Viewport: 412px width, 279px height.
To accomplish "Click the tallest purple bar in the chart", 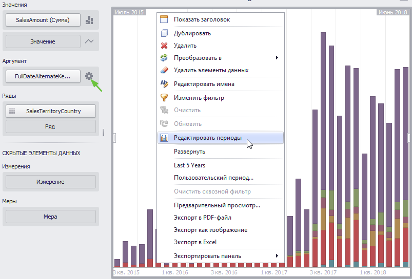I will (x=323, y=111).
